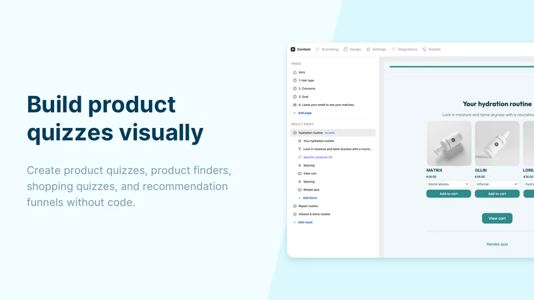Click the question icon beside Hair type
Viewport: 534px width, 300px height.
pyautogui.click(x=295, y=81)
